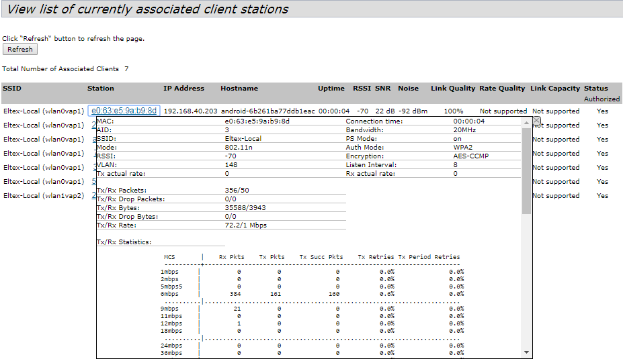Image resolution: width=623 pixels, height=361 pixels.
Task: Select the IP Address column header
Action: 183,89
